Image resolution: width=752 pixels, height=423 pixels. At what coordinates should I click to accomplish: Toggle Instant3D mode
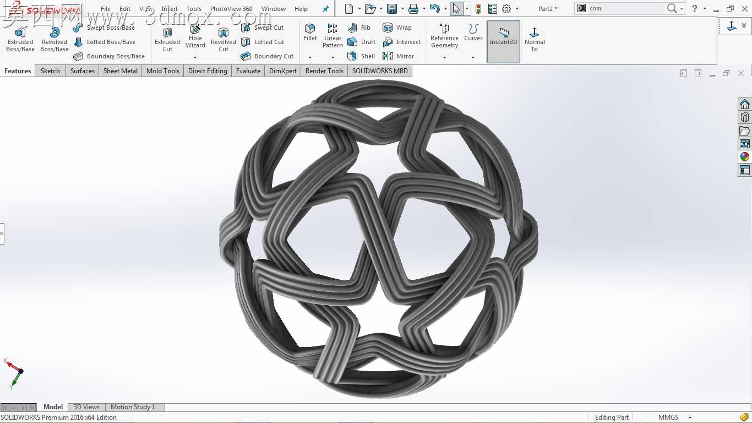[x=504, y=41]
